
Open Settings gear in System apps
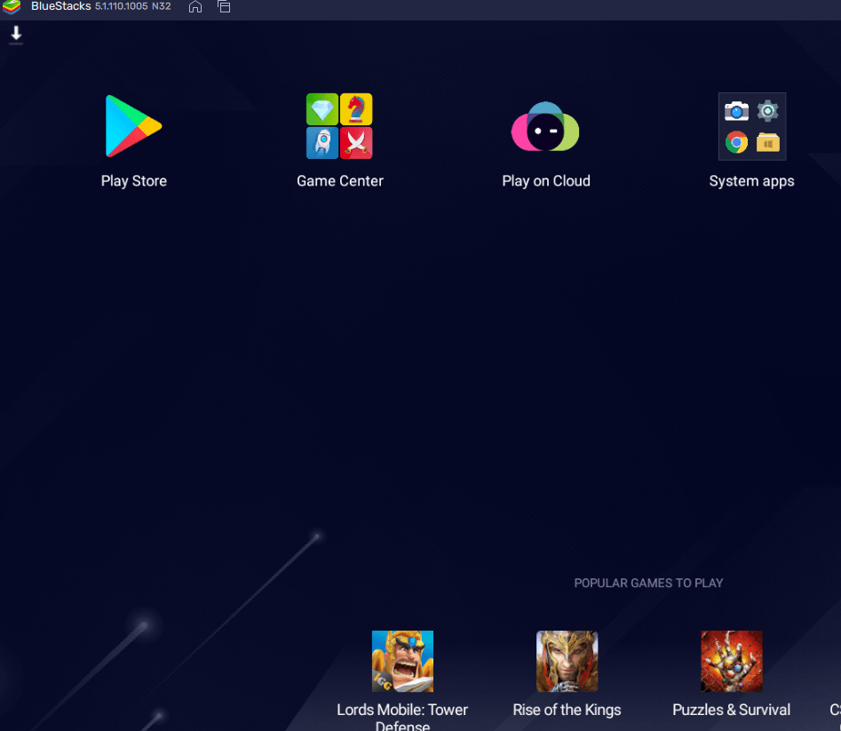point(767,111)
